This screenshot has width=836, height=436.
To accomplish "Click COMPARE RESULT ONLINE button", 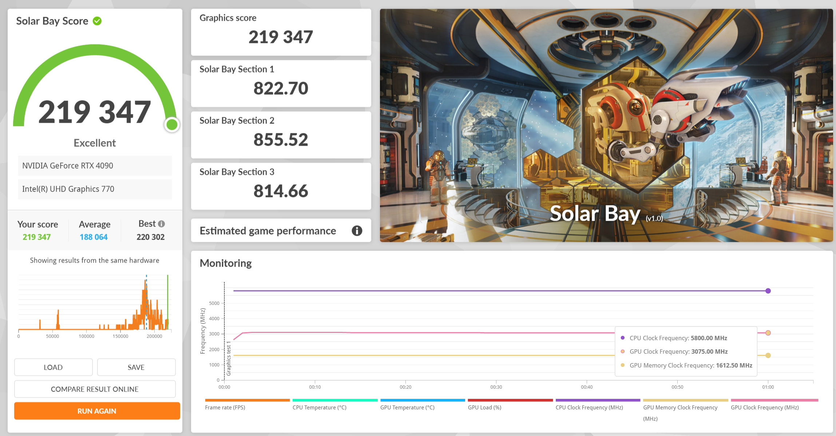I will [95, 389].
